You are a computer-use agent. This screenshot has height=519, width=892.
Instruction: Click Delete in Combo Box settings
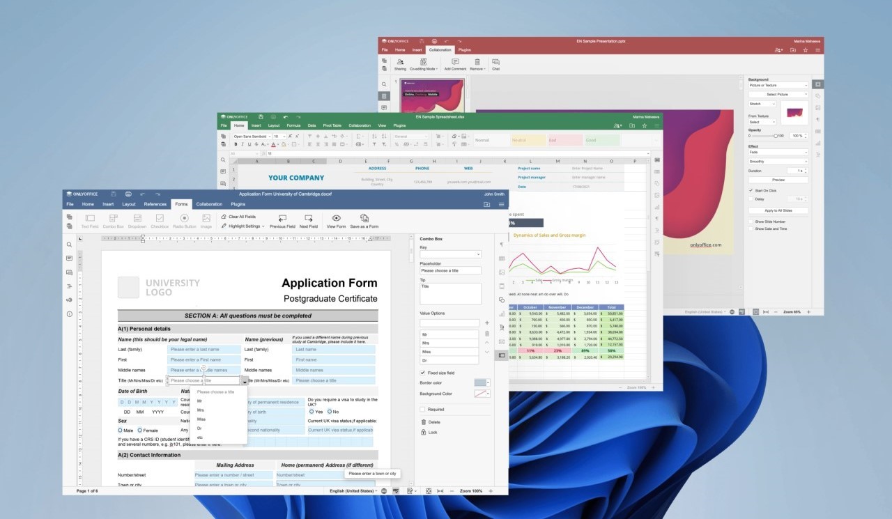(x=430, y=422)
